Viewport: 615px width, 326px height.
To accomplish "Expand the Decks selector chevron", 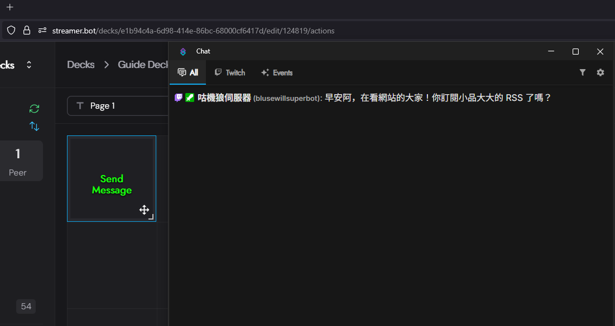I will tap(29, 64).
